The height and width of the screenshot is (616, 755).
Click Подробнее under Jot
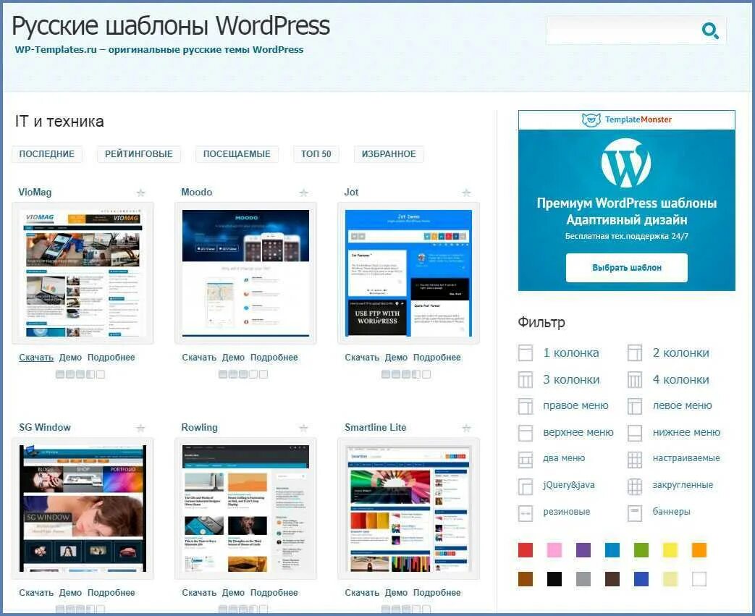coord(436,358)
